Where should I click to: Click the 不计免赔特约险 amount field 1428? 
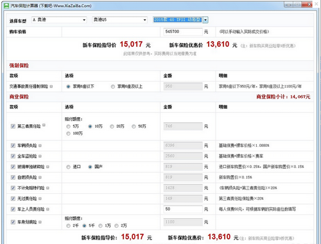(x=183, y=188)
